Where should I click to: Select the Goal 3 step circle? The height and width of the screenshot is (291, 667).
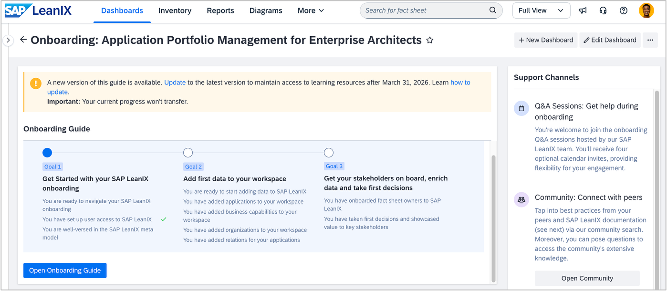tap(329, 153)
